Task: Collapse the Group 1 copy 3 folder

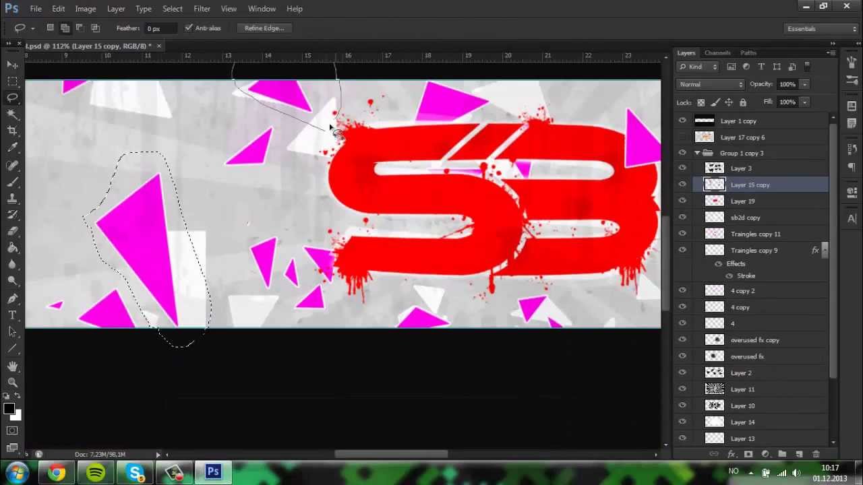Action: tap(697, 153)
